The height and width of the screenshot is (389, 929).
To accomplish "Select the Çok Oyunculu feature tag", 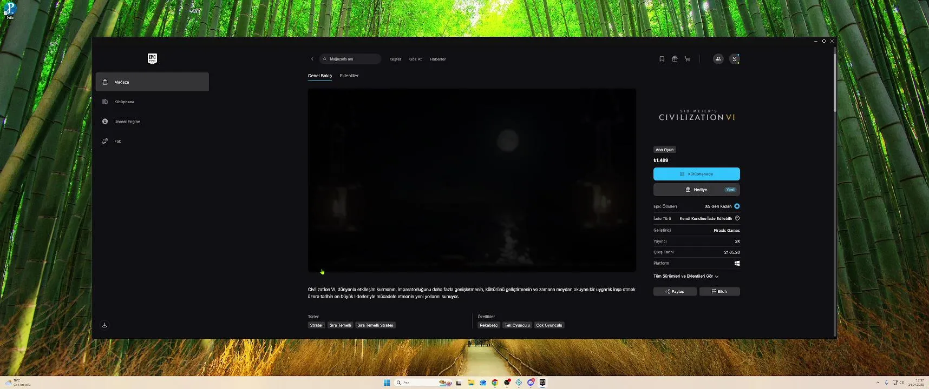I will pos(549,325).
